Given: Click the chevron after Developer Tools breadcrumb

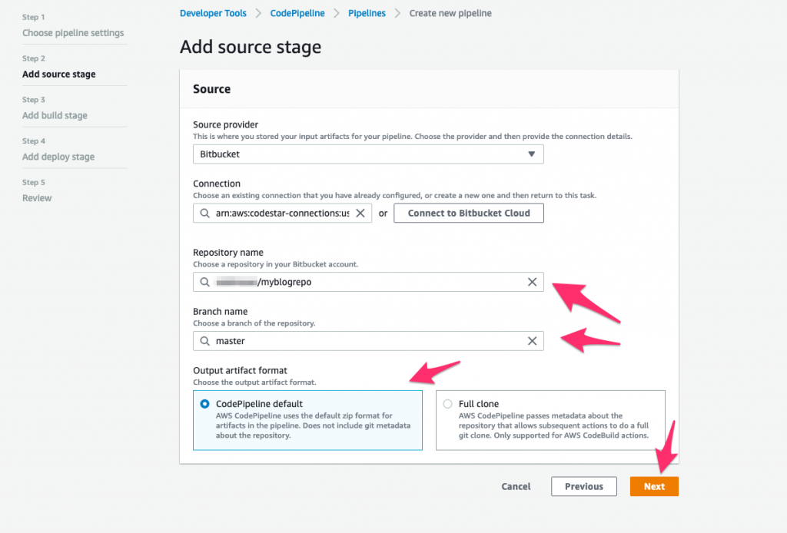Looking at the screenshot, I should click(x=257, y=13).
